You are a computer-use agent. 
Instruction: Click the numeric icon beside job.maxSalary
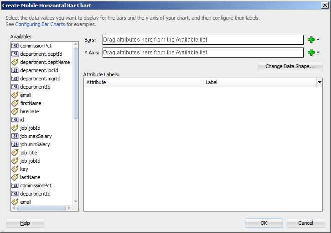15,136
